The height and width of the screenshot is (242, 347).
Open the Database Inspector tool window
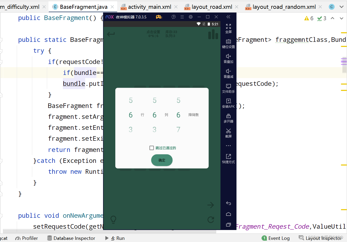click(x=71, y=238)
